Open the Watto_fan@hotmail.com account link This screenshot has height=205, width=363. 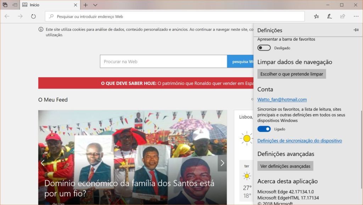point(282,99)
